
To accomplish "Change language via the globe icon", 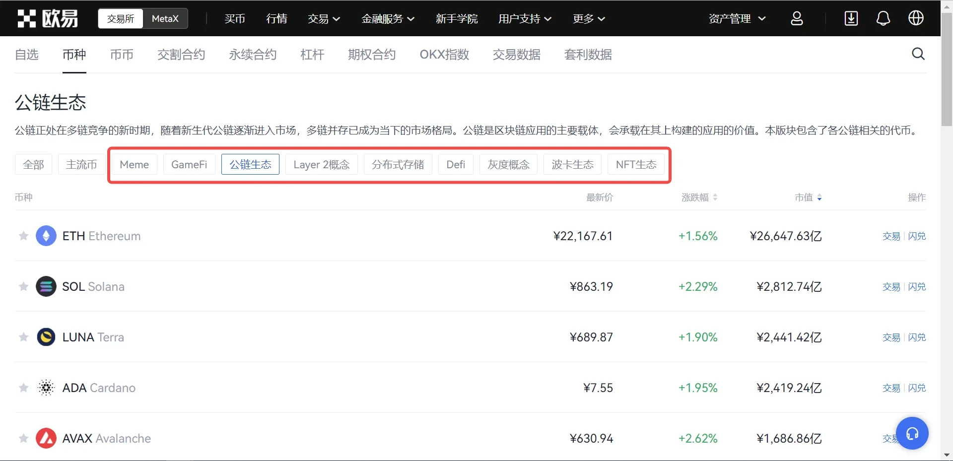I will (x=916, y=18).
